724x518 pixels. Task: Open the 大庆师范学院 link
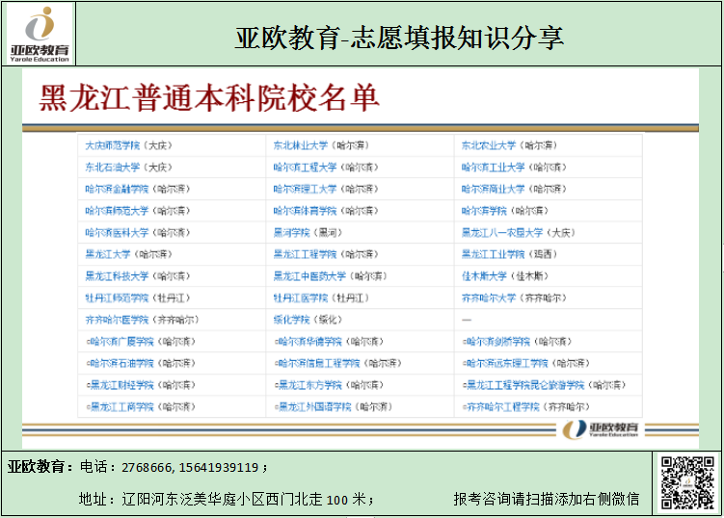point(112,145)
